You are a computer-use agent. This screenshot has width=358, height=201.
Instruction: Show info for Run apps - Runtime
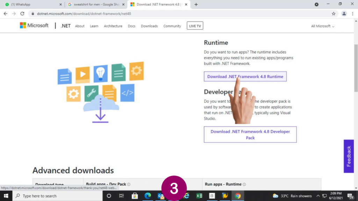(x=244, y=184)
